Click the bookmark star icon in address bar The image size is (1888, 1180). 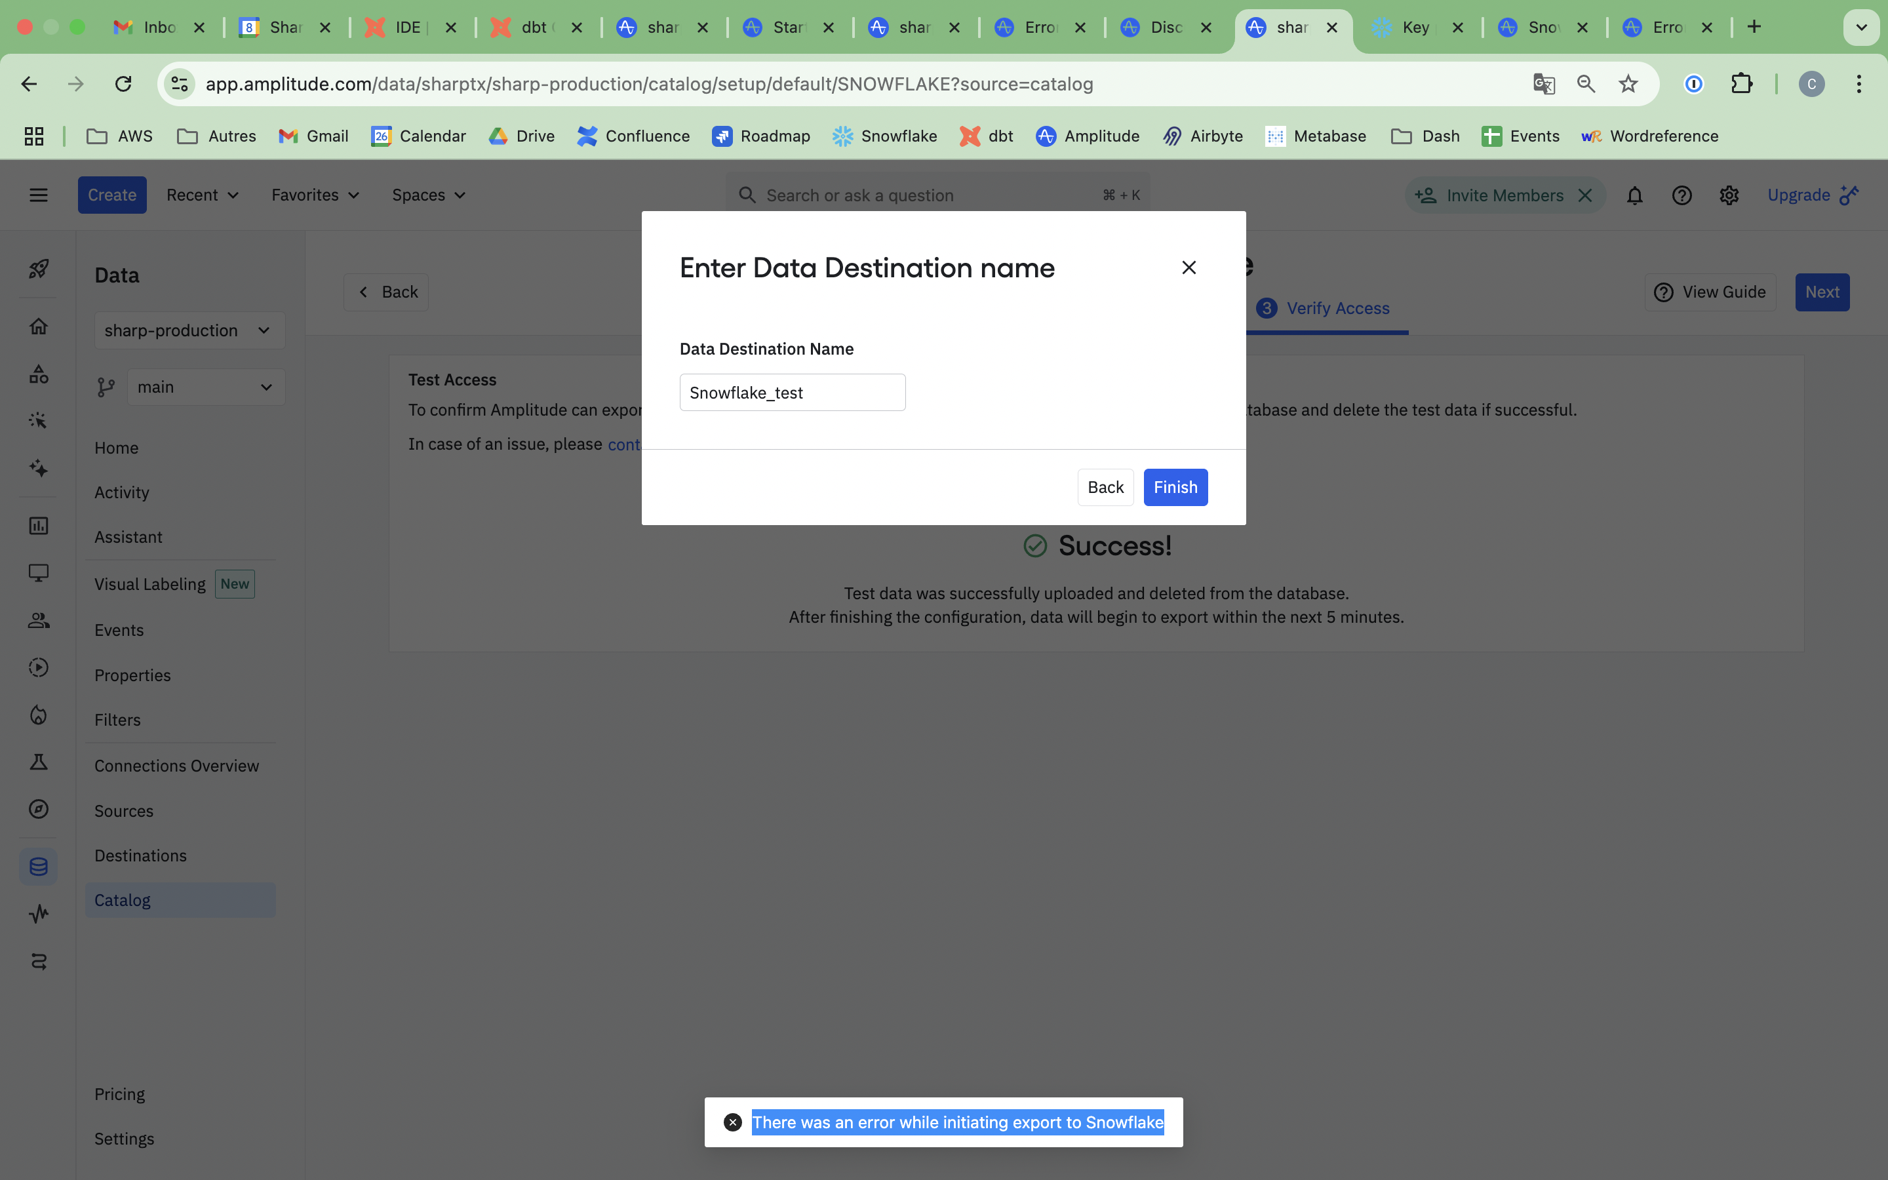pyautogui.click(x=1628, y=83)
